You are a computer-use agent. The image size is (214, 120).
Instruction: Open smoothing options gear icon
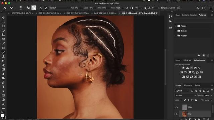pyautogui.click(x=145, y=8)
